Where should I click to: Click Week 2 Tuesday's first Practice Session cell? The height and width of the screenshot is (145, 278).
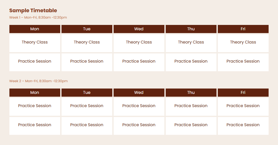[x=87, y=106]
